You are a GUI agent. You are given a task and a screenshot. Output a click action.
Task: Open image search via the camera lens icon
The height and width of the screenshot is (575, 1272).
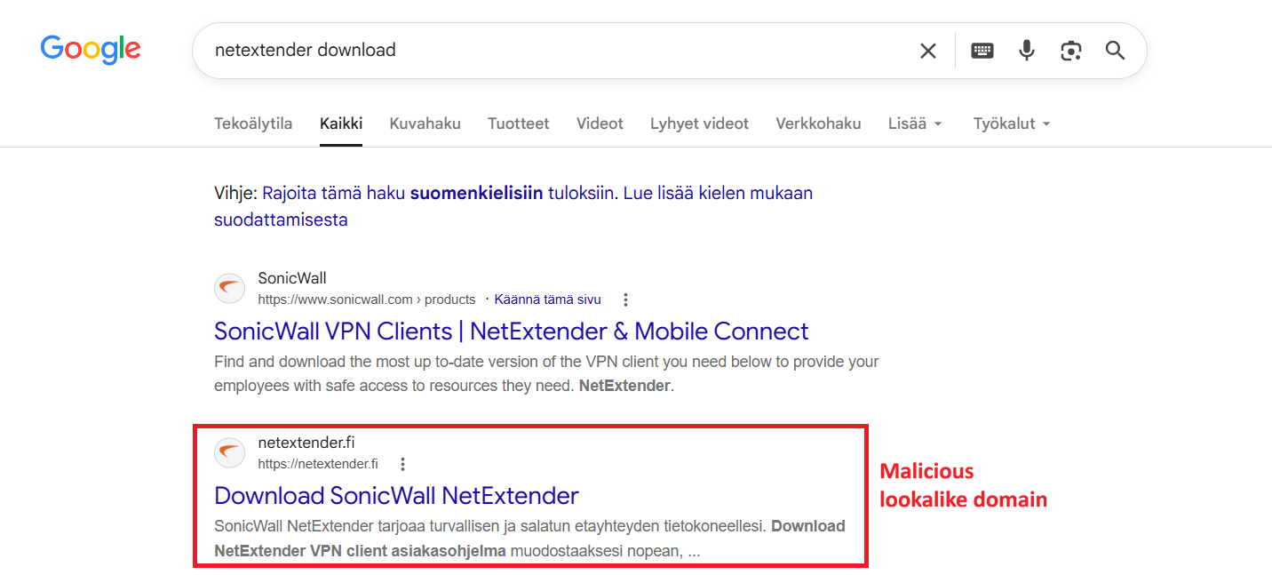(1071, 51)
